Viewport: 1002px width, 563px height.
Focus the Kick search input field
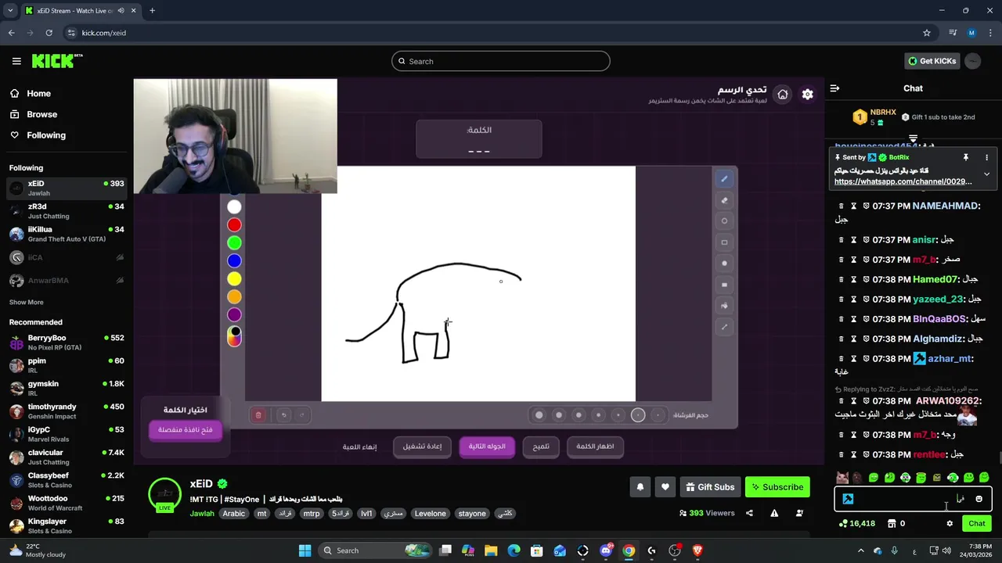pyautogui.click(x=501, y=61)
